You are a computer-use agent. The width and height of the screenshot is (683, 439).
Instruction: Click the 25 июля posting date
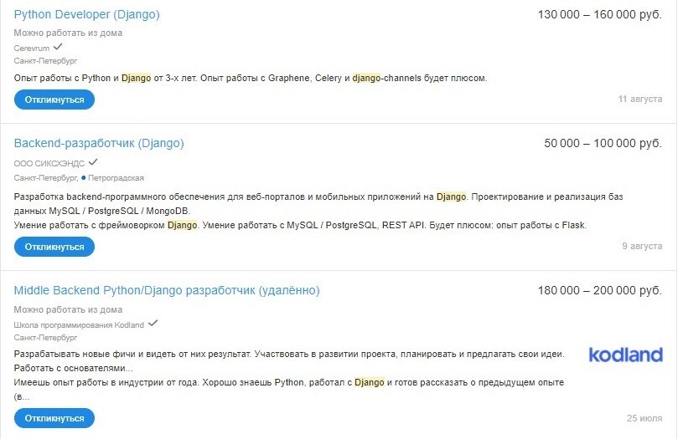click(644, 418)
